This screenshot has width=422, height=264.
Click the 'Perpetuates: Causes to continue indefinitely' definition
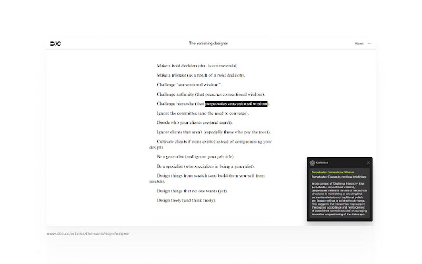(x=339, y=177)
